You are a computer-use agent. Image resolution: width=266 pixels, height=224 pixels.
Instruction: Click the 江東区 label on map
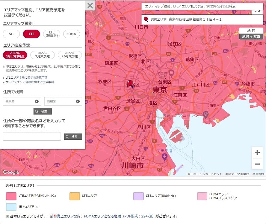(x=180, y=95)
